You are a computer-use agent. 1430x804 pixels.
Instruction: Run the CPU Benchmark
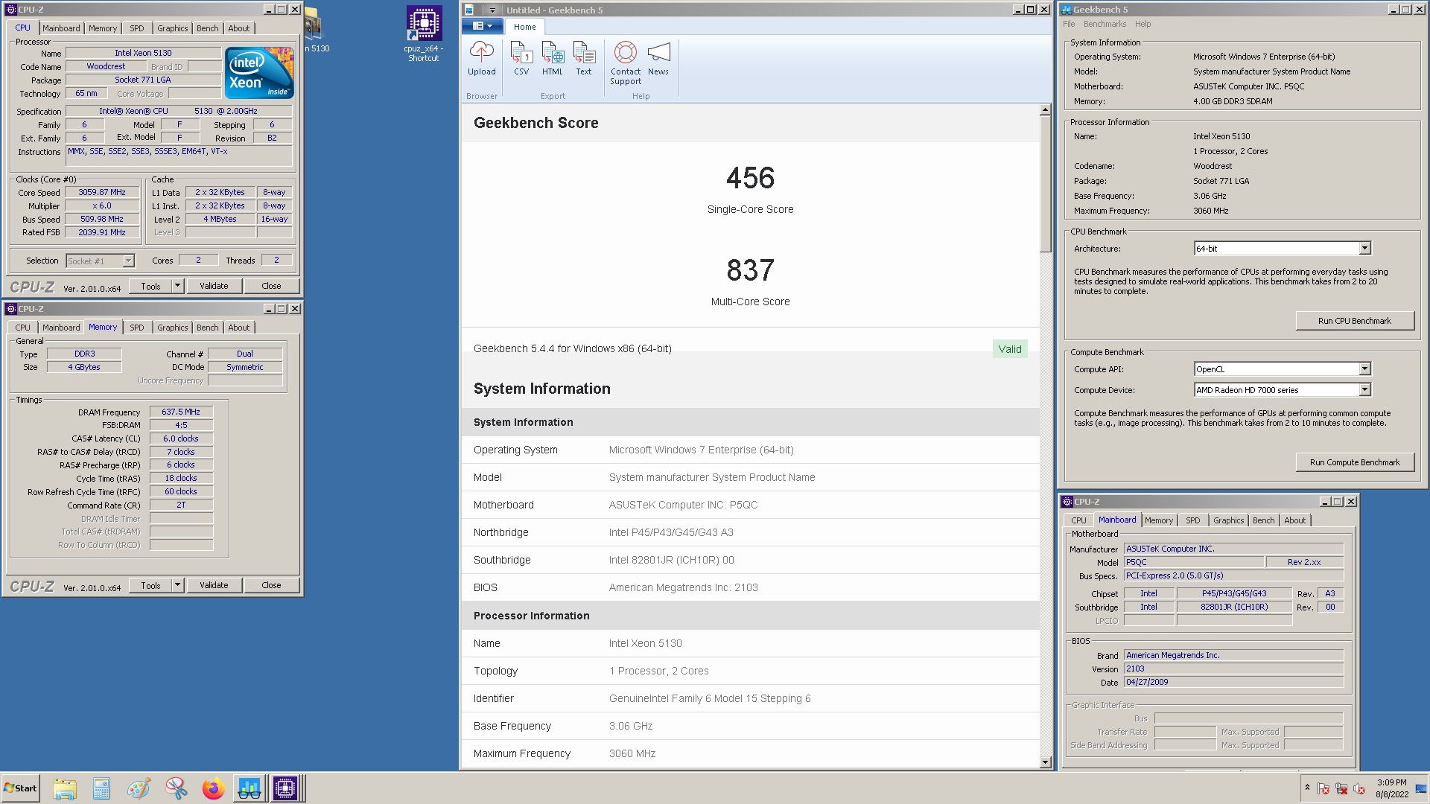[1355, 321]
